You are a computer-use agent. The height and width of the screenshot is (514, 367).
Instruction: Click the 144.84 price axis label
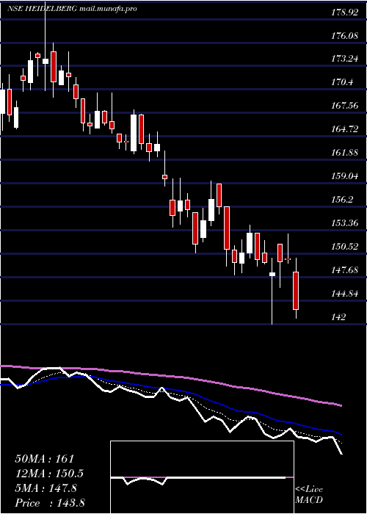[x=344, y=294]
